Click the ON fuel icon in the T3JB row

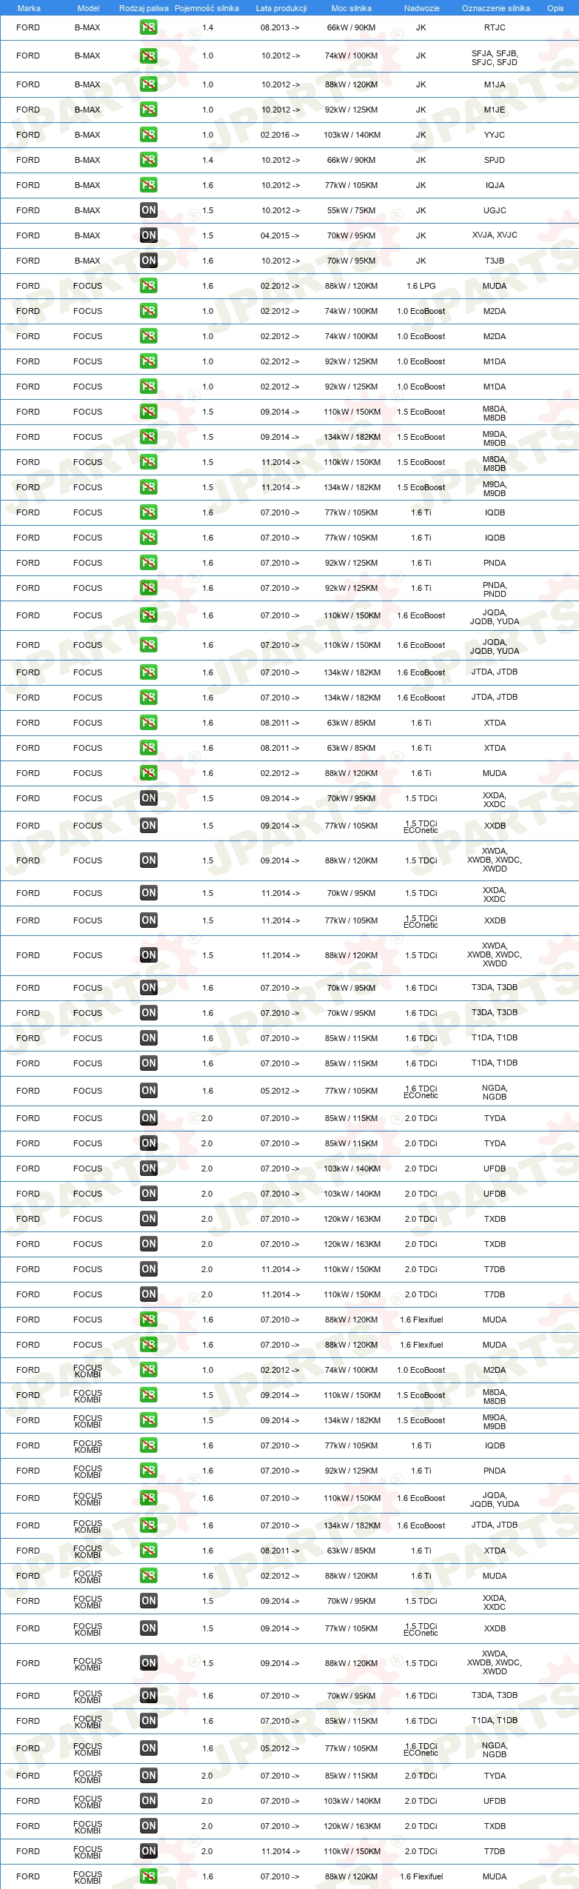[x=148, y=261]
